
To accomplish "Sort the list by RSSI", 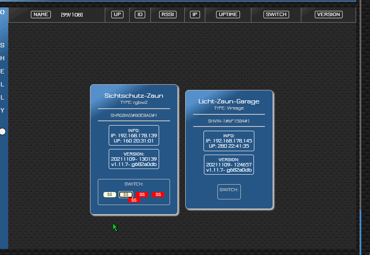I will (168, 14).
